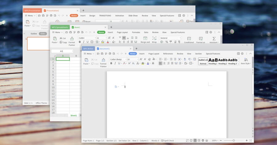
Task: Open the General number format dropdown
Action: tap(170, 38)
